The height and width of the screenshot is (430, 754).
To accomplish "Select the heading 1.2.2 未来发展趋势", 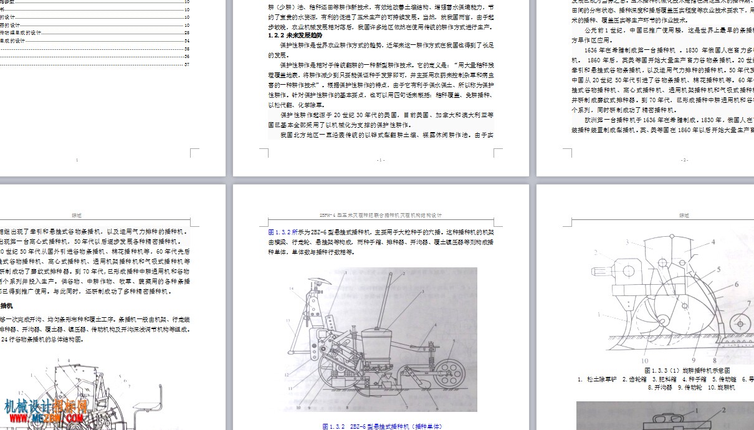I will [x=296, y=36].
